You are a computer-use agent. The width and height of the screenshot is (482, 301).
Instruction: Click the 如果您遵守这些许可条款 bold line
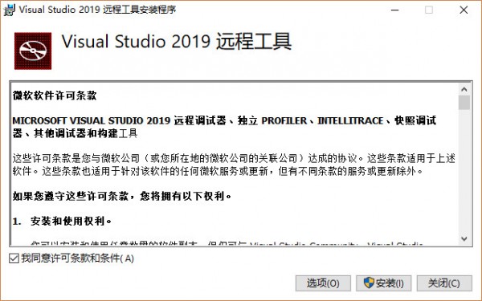(122, 196)
